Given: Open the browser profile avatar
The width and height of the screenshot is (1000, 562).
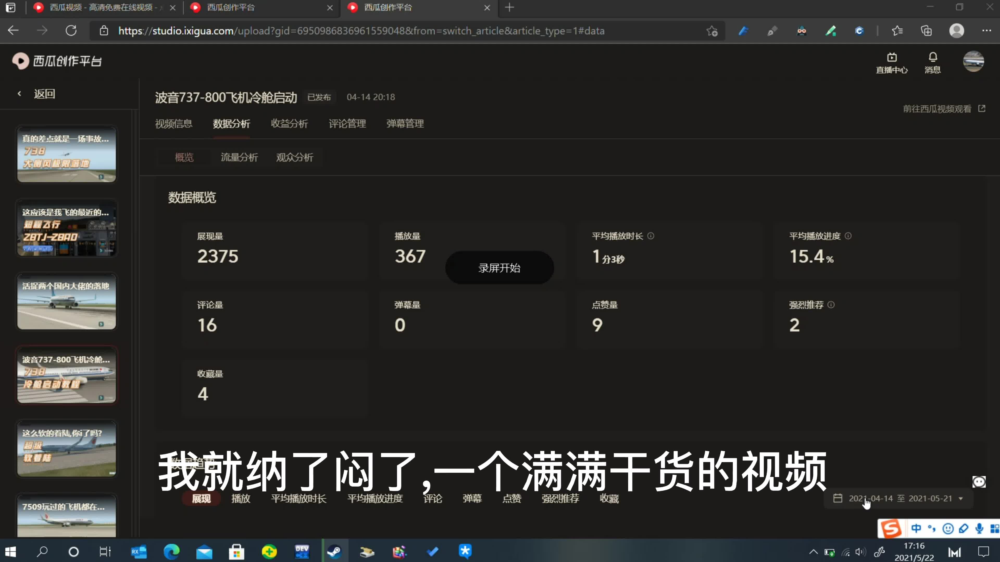Looking at the screenshot, I should point(957,31).
